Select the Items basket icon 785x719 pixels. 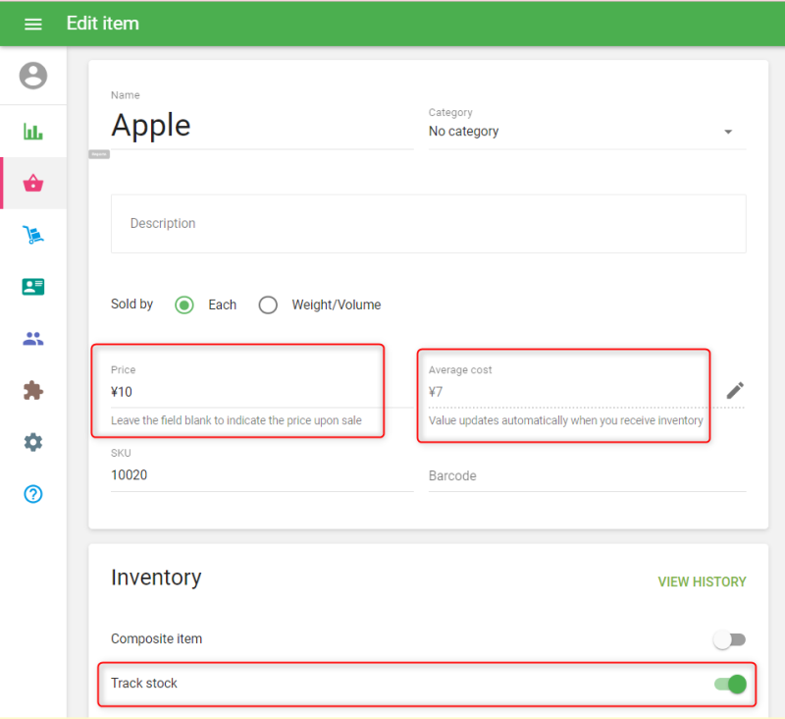tap(33, 183)
